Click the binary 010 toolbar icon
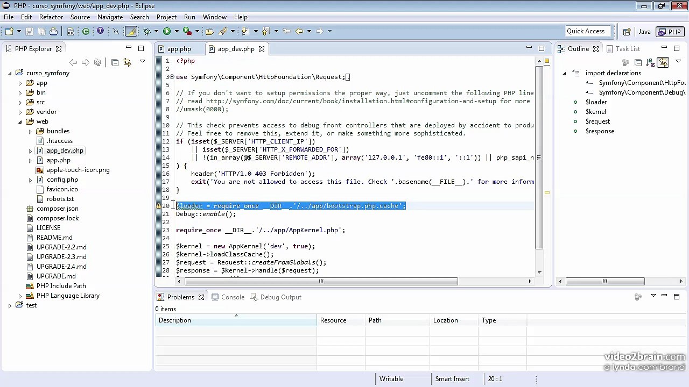This screenshot has width=689, height=387. tap(71, 31)
